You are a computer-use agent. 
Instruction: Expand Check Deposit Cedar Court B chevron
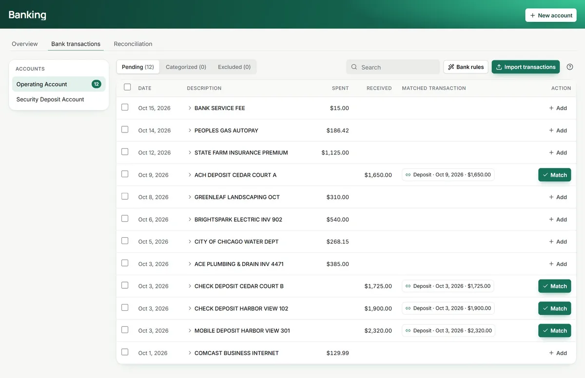tap(190, 286)
